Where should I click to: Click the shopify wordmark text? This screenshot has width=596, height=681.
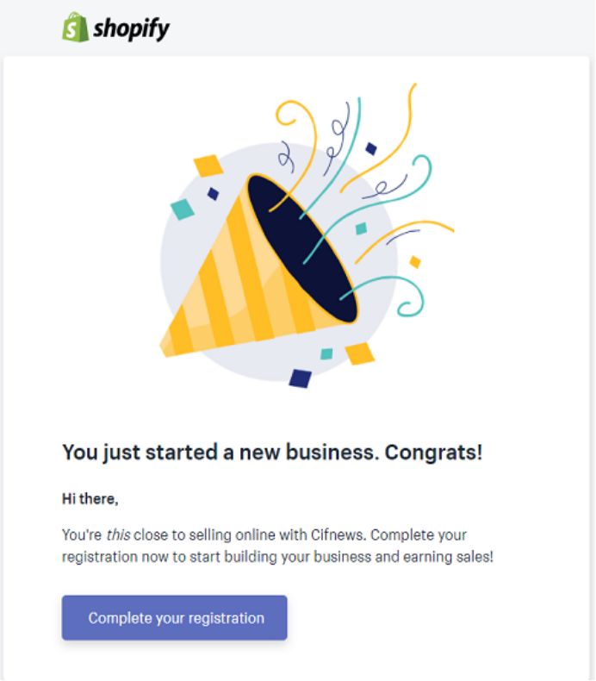pyautogui.click(x=132, y=28)
